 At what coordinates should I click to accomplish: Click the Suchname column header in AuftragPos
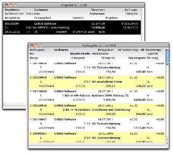coord(61,50)
